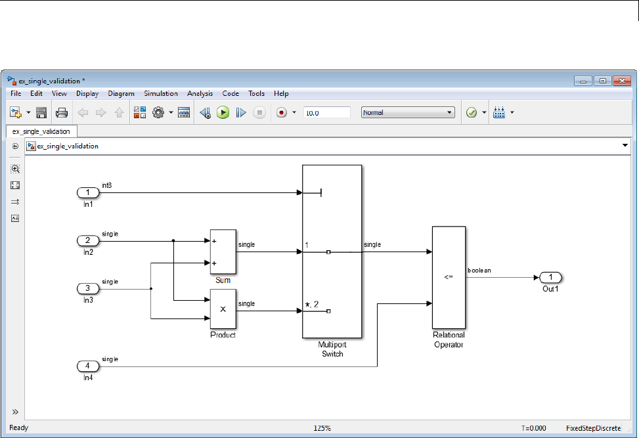Switch to the ex_single_validation tab
The width and height of the screenshot is (639, 438).
point(41,131)
